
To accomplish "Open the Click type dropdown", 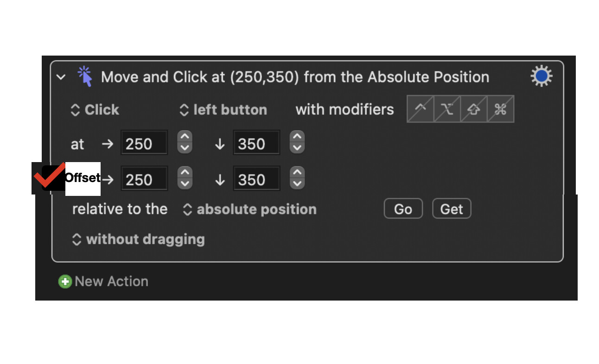I will click(x=95, y=110).
